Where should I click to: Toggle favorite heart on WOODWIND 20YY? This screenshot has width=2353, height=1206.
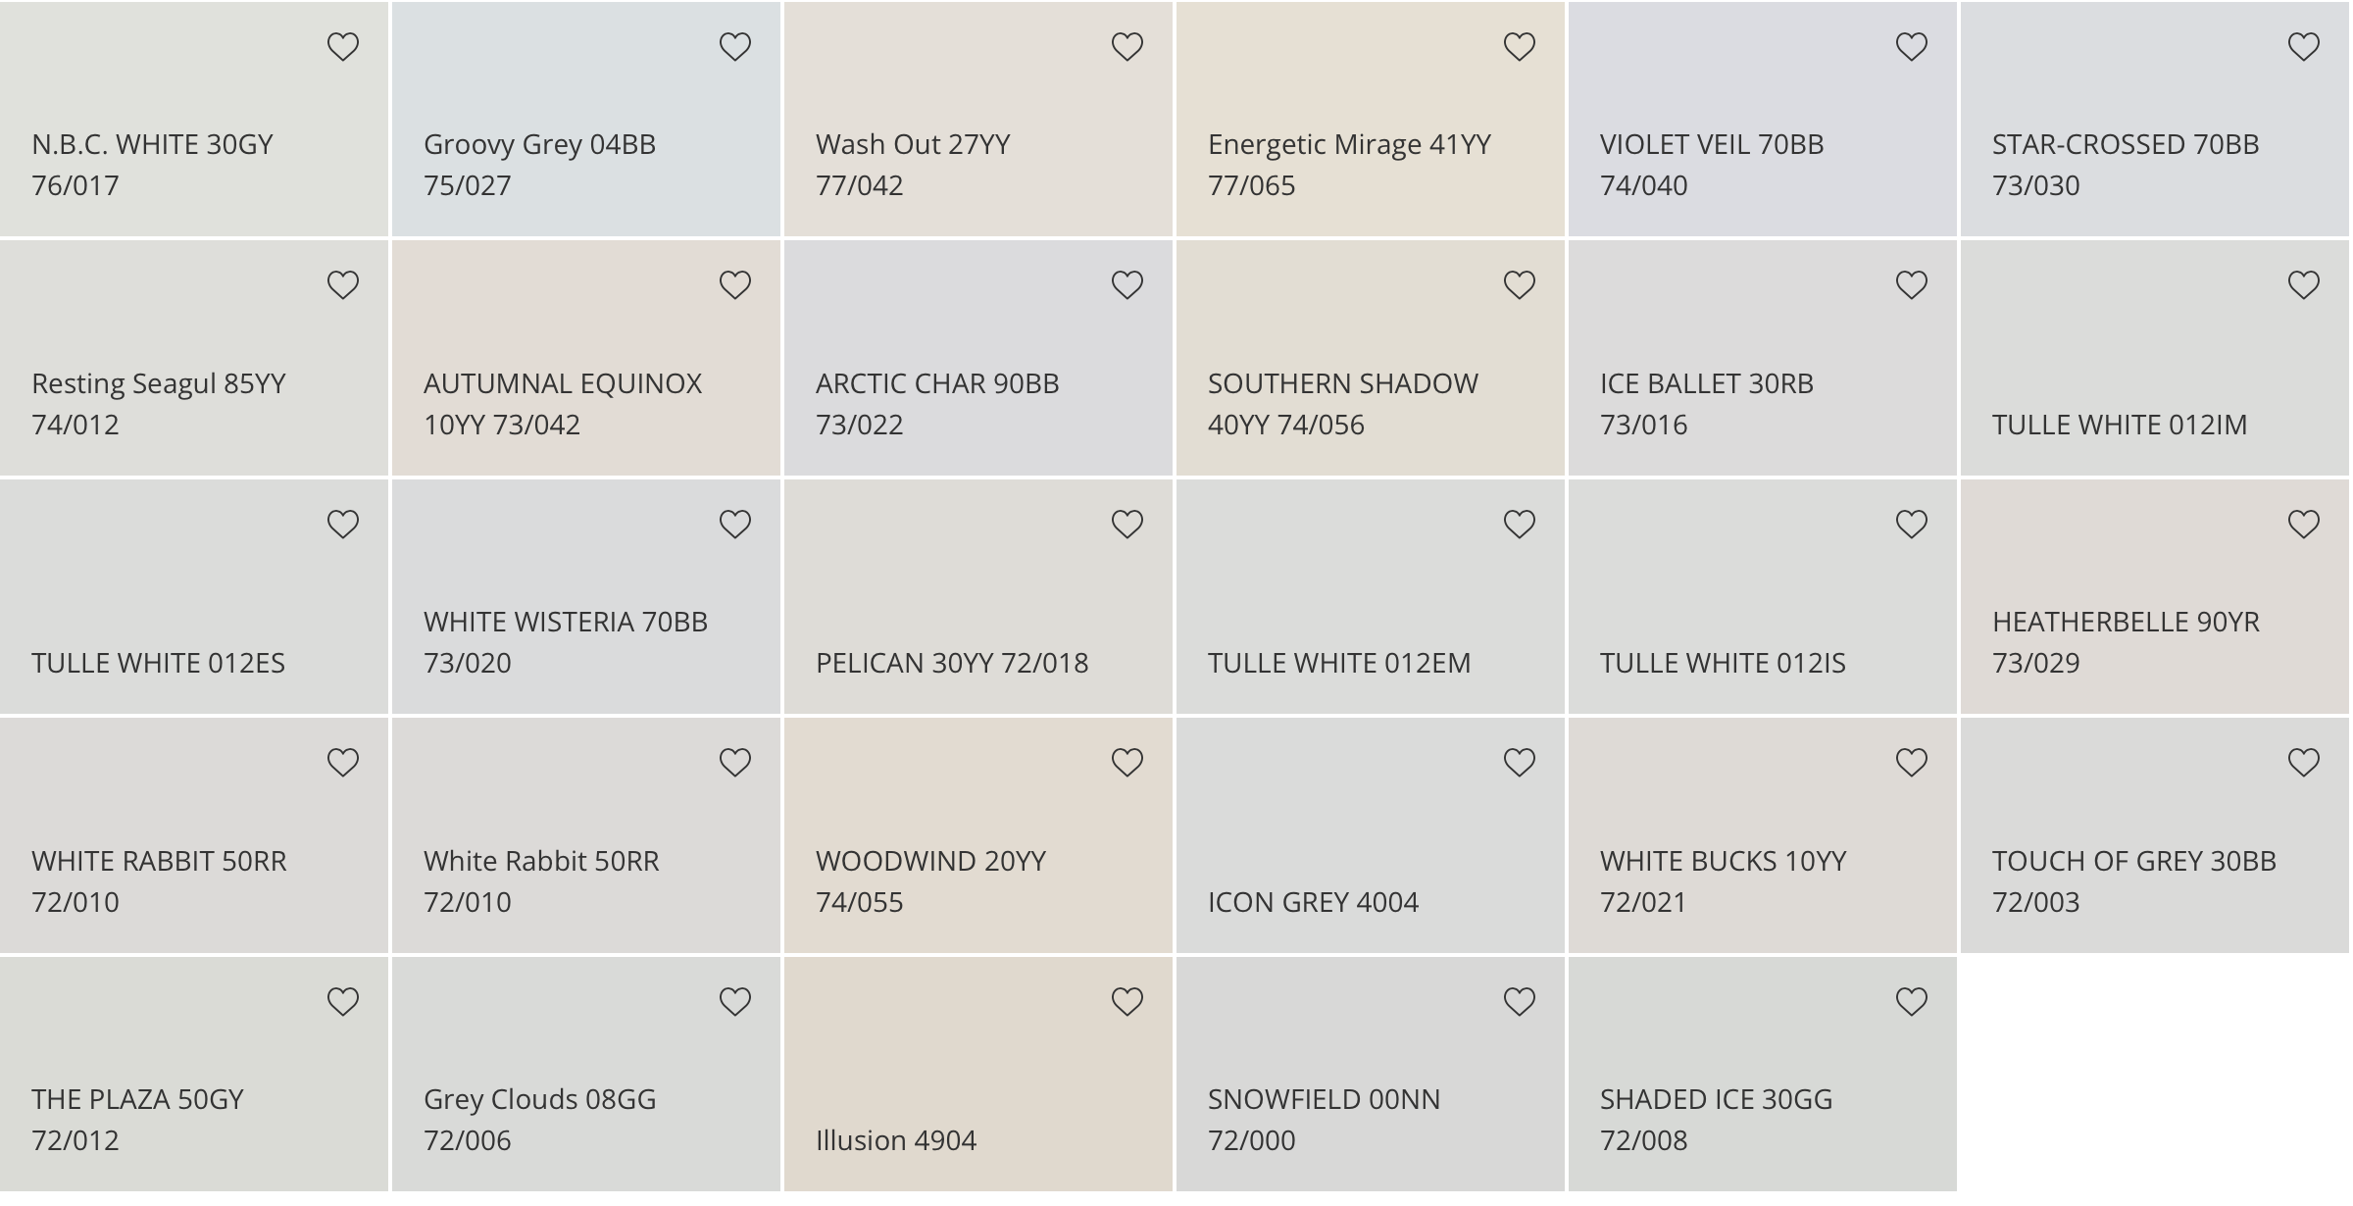[x=1126, y=762]
